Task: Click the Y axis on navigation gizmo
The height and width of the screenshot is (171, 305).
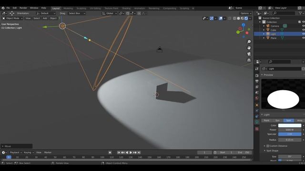Action: (x=238, y=32)
